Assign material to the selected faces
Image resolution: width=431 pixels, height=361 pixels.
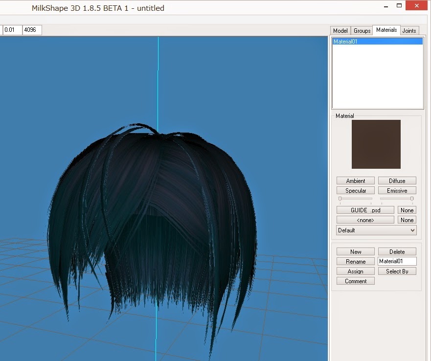355,271
